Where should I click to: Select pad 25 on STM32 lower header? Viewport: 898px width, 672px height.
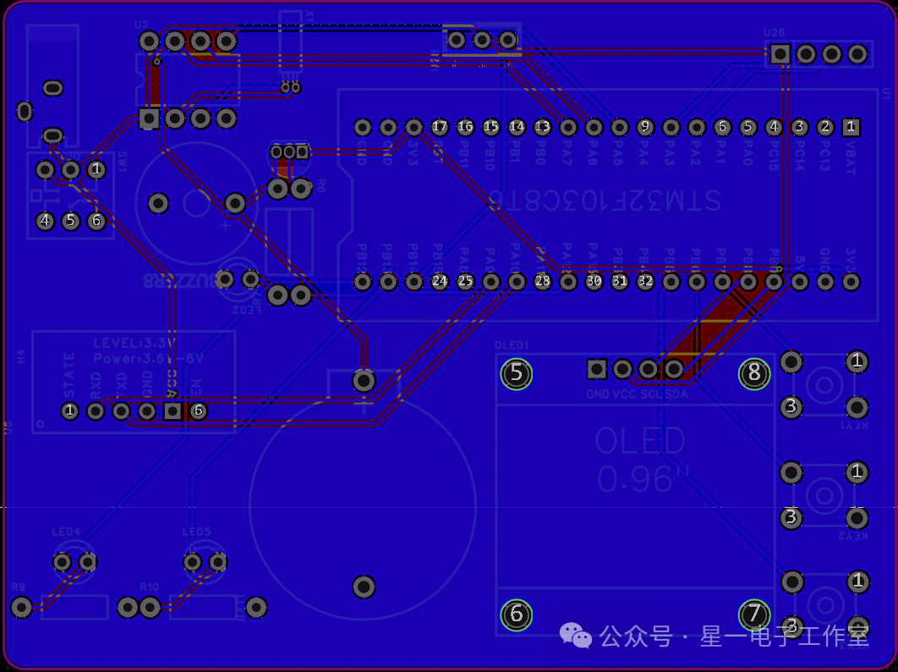[x=465, y=282]
